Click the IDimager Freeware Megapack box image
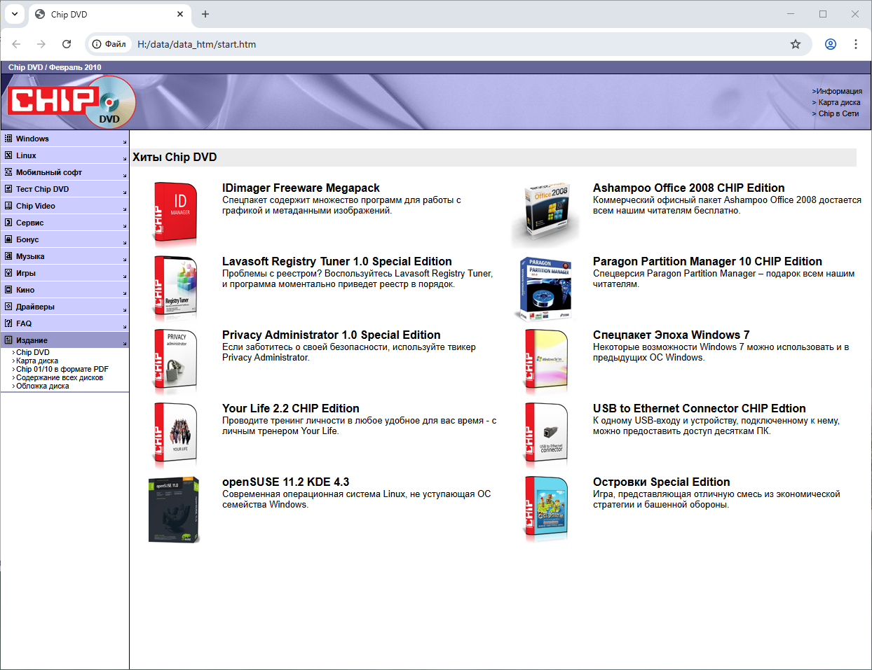The image size is (872, 670). [175, 212]
